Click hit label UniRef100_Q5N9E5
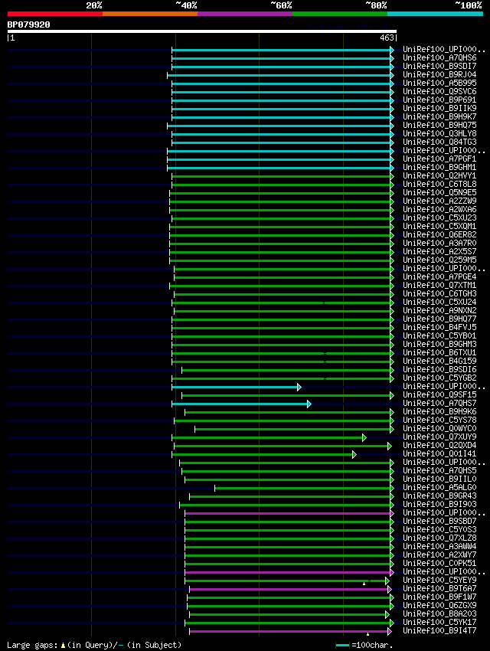This screenshot has width=490, height=651. point(439,193)
